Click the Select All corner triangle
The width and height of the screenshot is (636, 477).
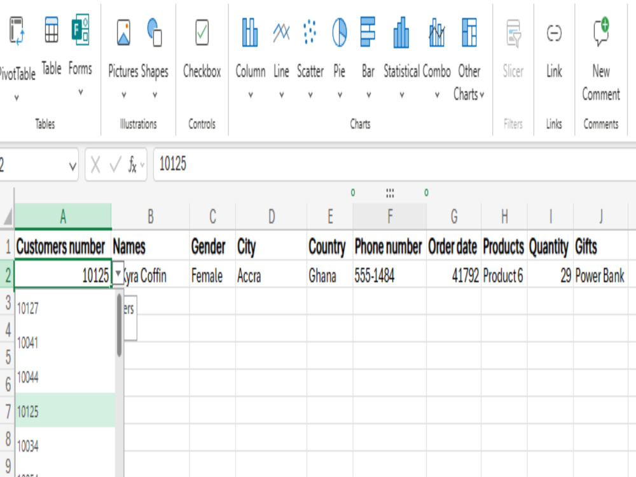click(x=8, y=216)
